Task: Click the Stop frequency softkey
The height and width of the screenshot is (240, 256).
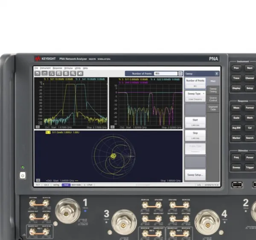Action: point(195,135)
